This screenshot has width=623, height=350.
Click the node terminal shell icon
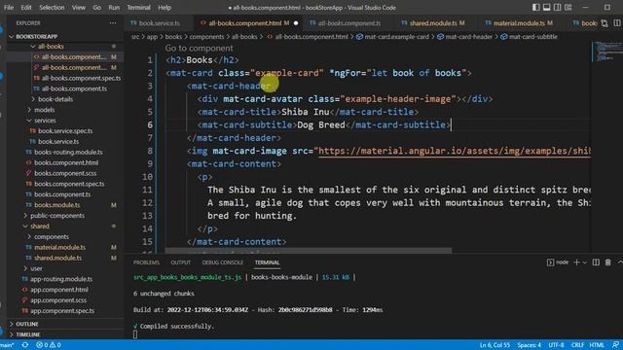(x=550, y=262)
